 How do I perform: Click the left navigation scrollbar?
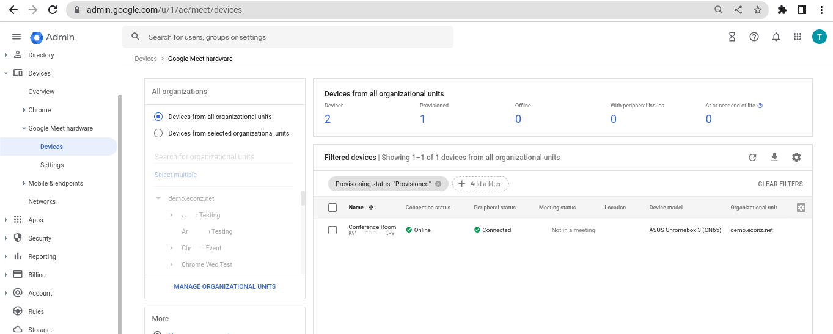(x=120, y=214)
